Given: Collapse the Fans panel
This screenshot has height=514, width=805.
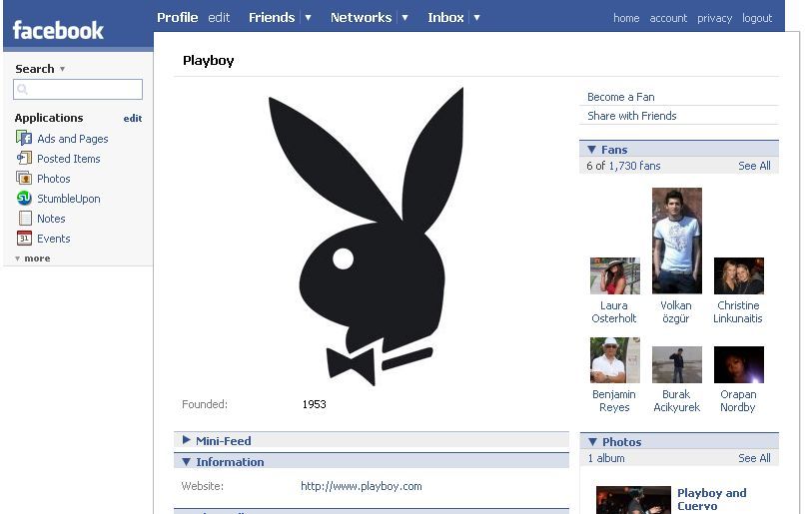Looking at the screenshot, I should [x=590, y=150].
